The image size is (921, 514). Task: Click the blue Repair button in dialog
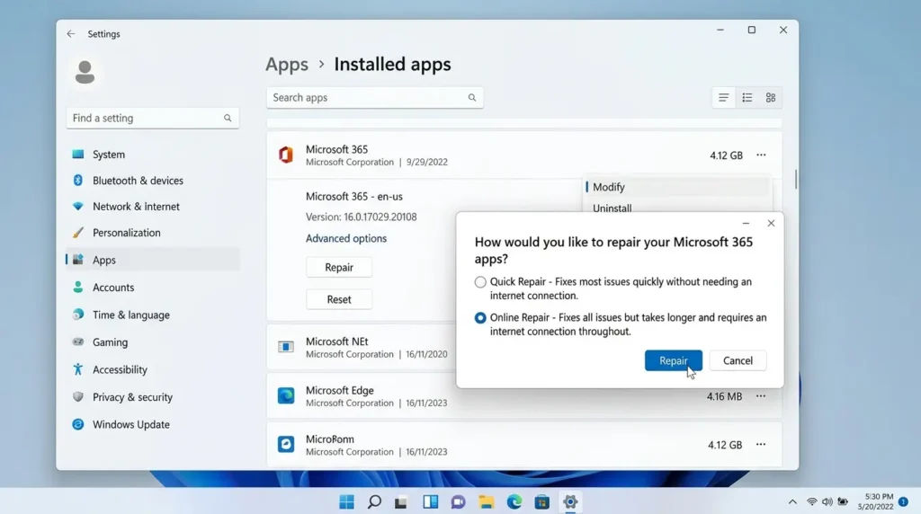pyautogui.click(x=673, y=360)
